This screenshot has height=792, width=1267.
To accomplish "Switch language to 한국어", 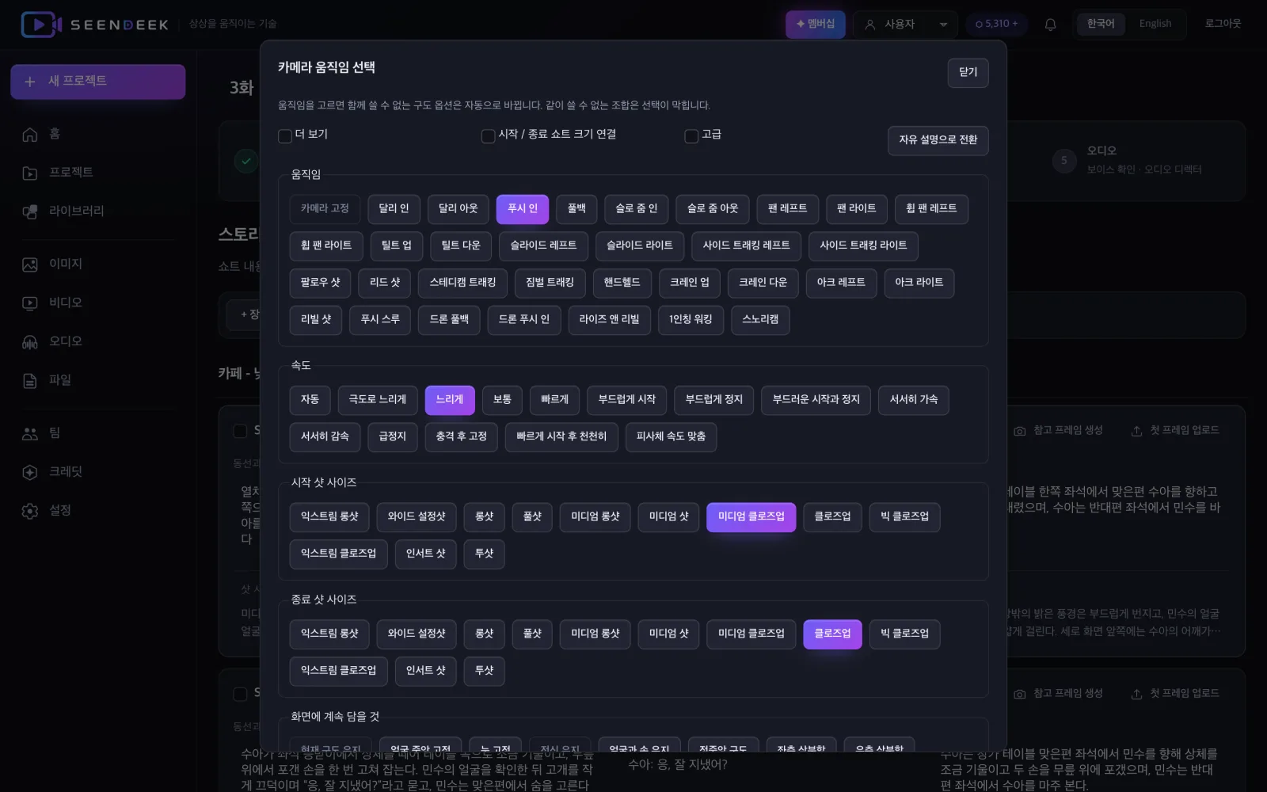I will [1101, 24].
